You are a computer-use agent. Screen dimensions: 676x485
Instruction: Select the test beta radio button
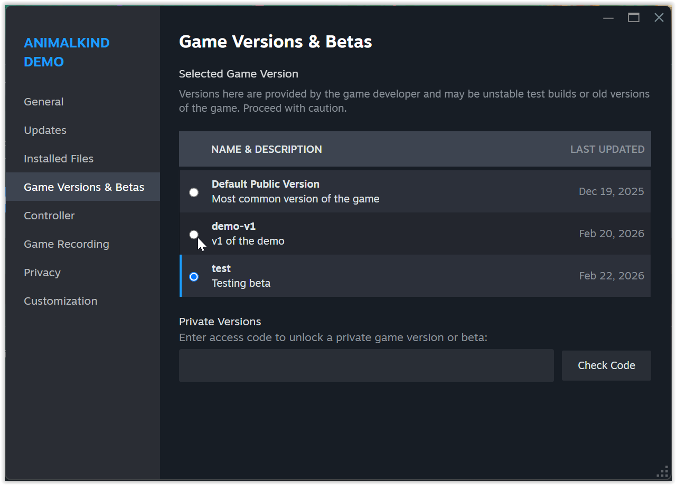[x=194, y=277]
